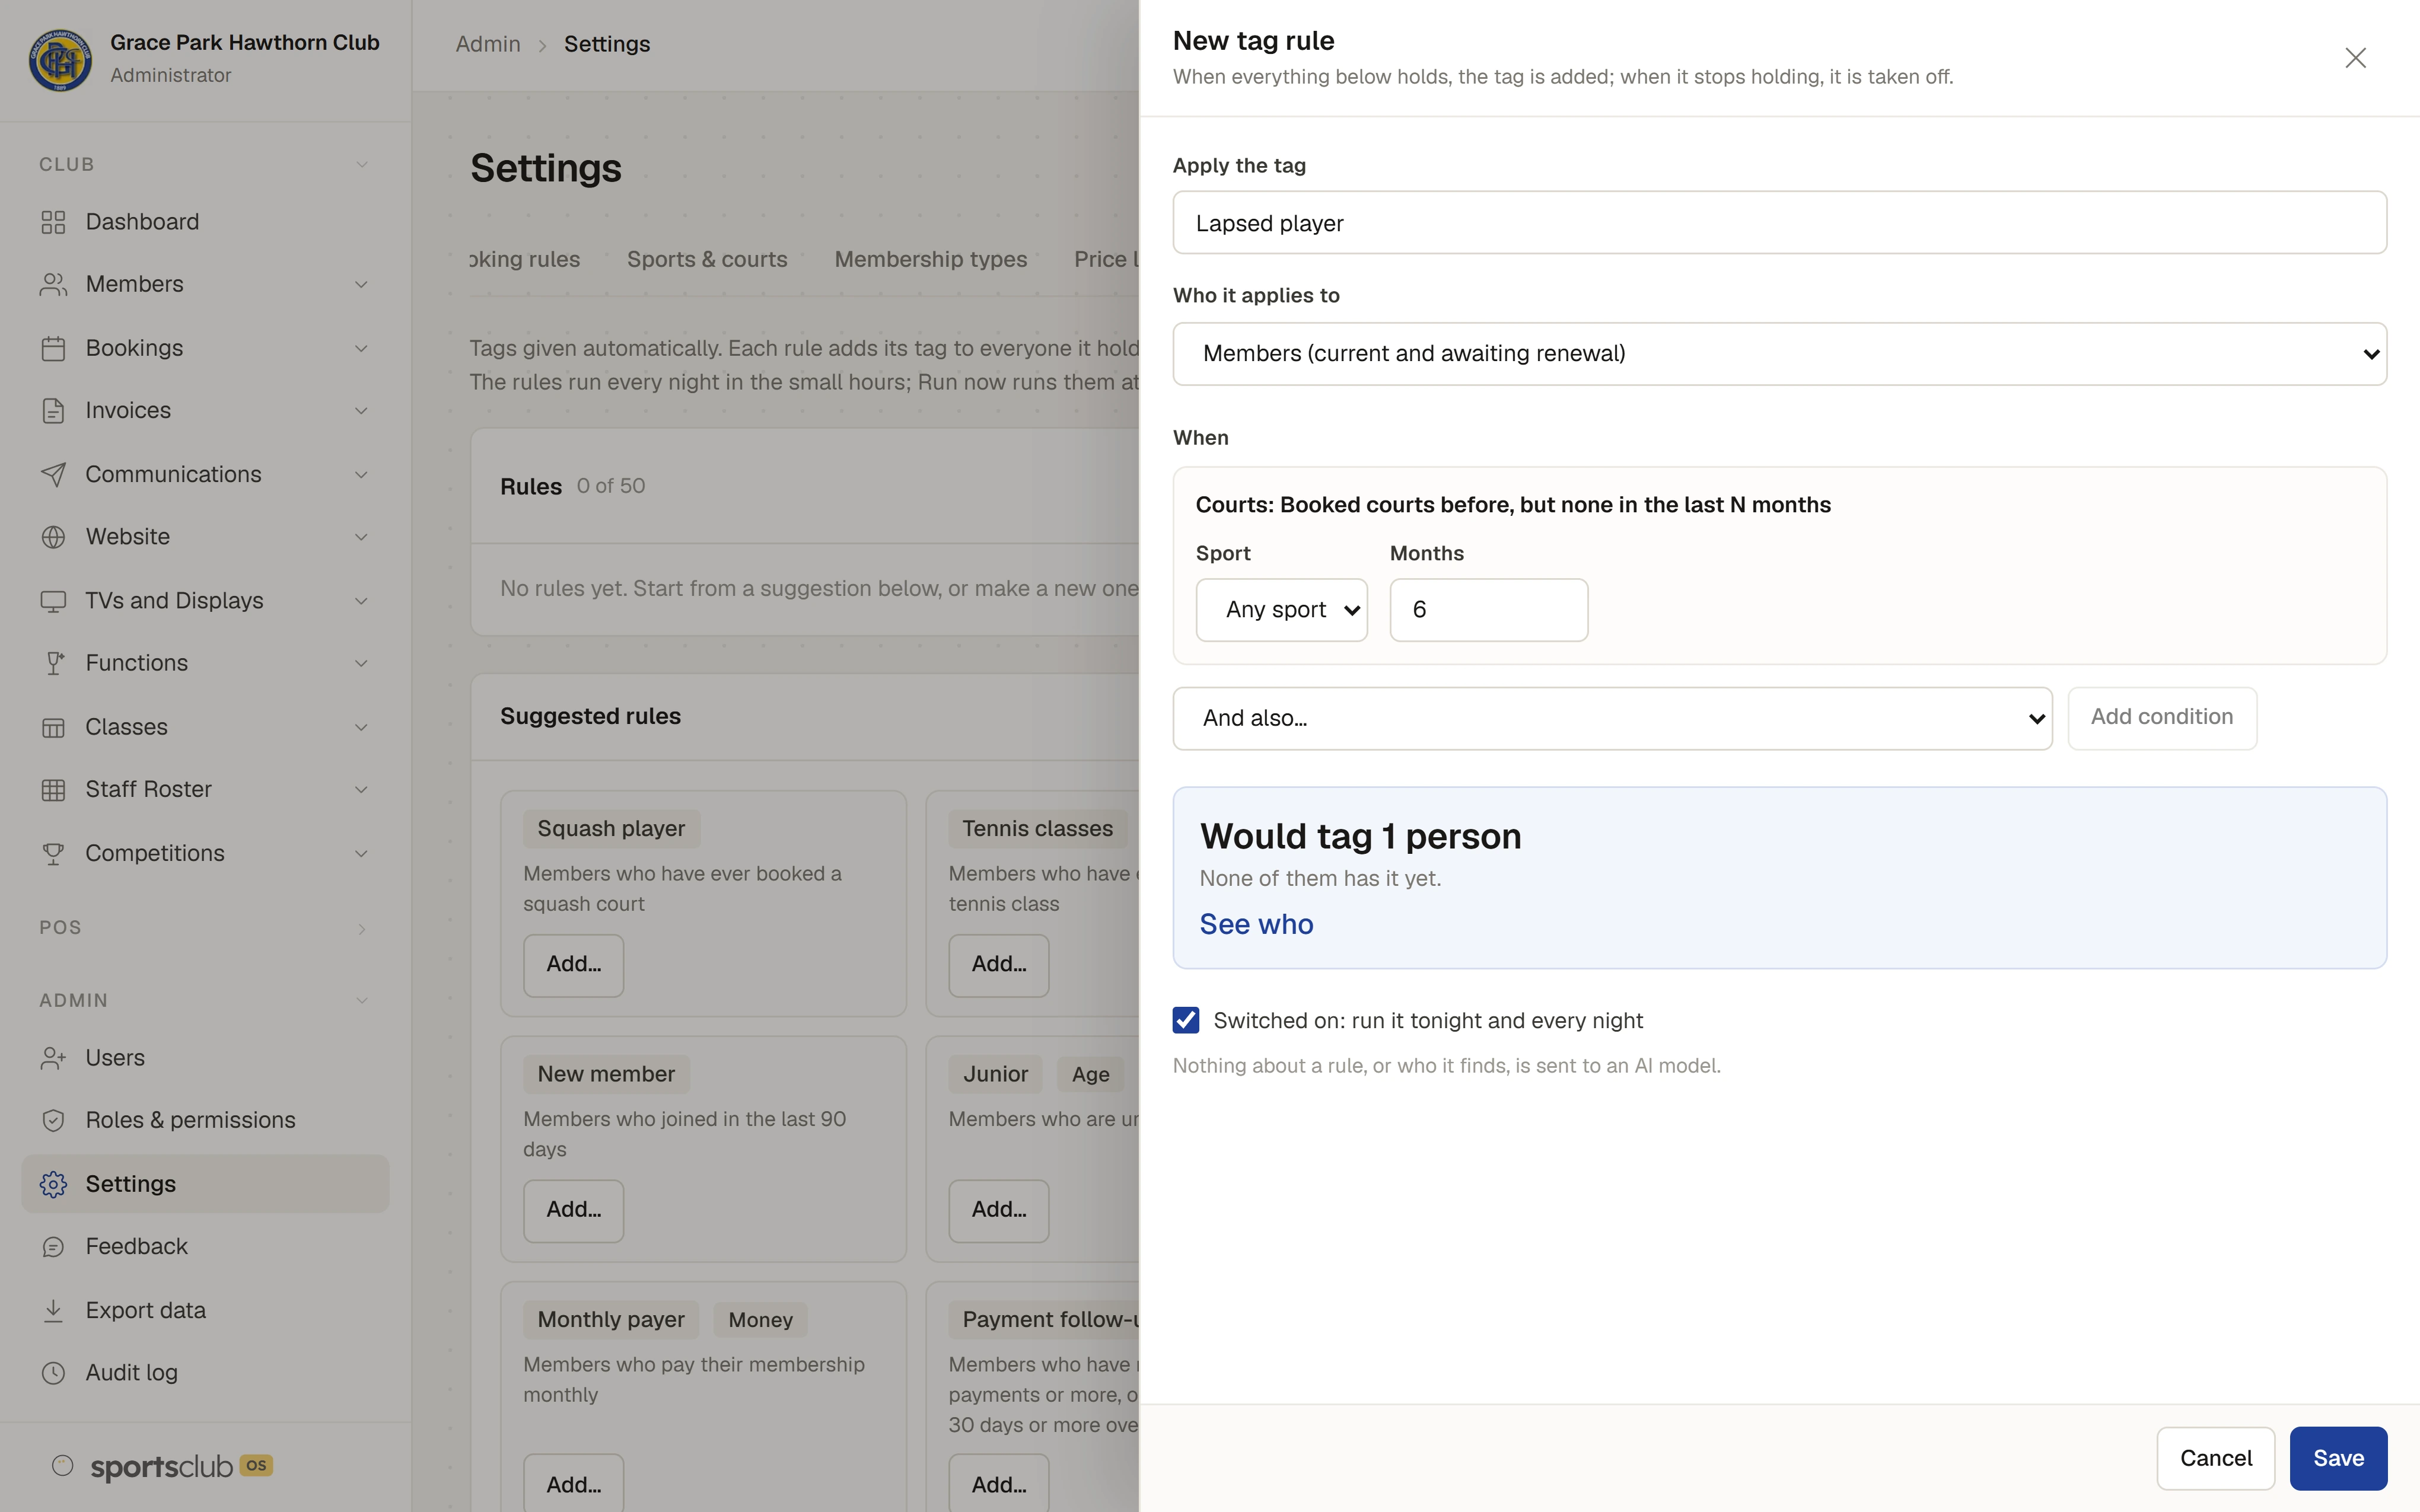Go to Admin in the breadcrumb
Viewport: 2420px width, 1512px height.
point(488,44)
